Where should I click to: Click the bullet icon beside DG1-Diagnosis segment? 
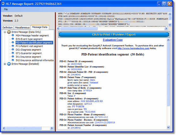(13, 49)
